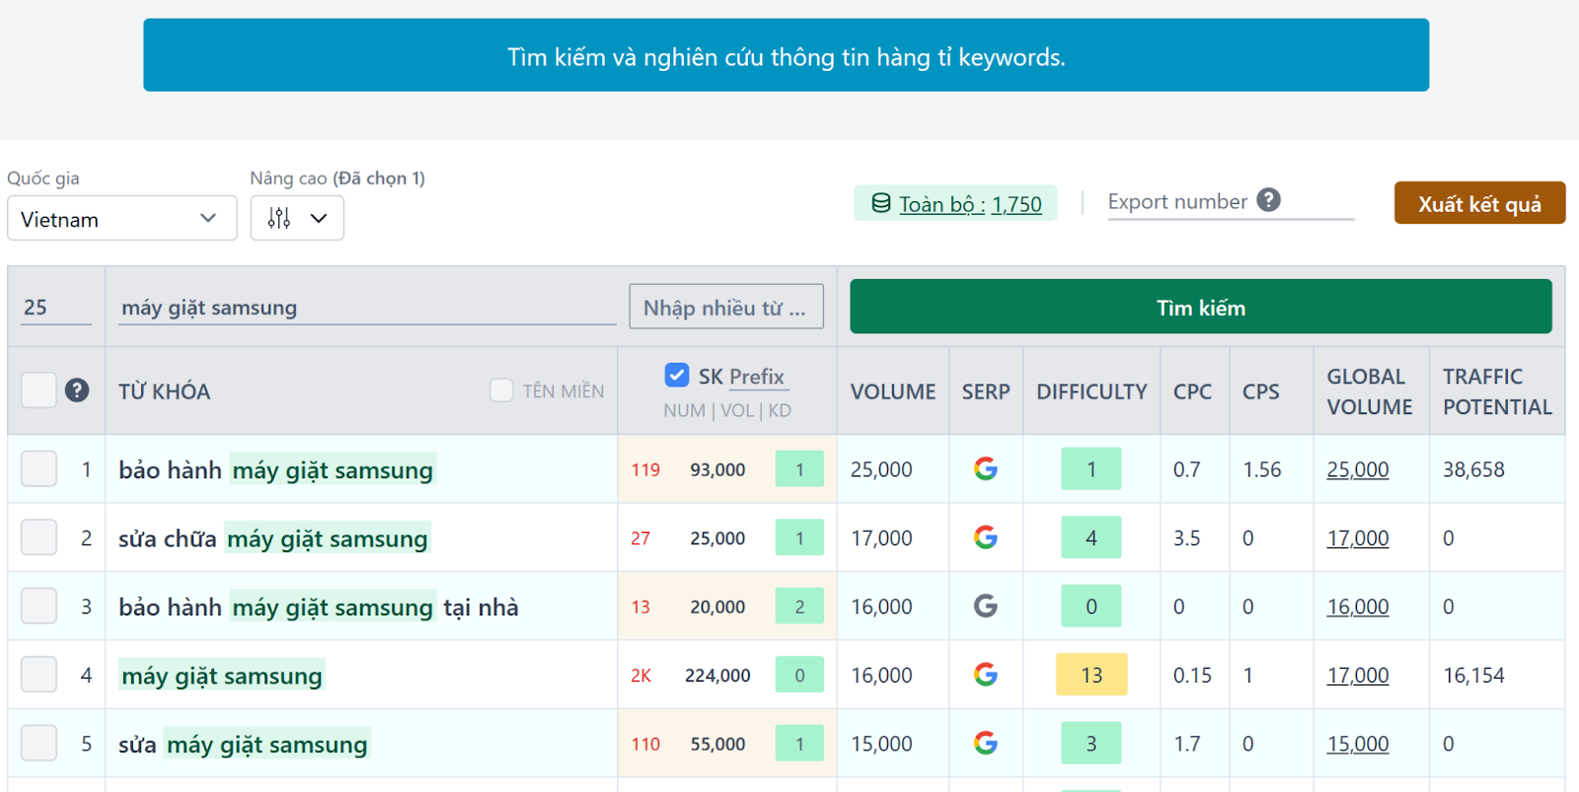Tick checkbox for bảo hành máy giặt samsung
Image resolution: width=1579 pixels, height=792 pixels.
pos(39,468)
